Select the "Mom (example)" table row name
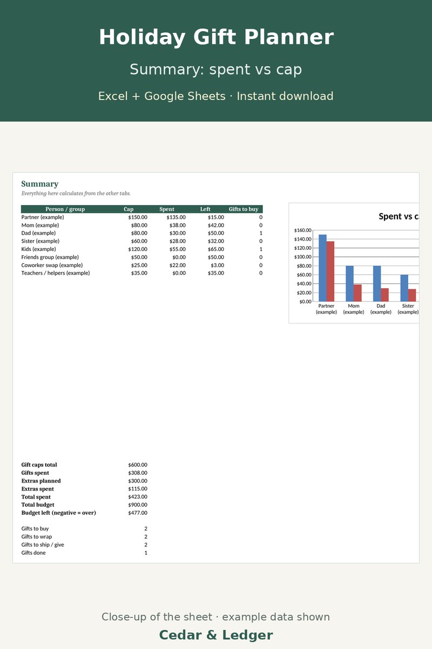Screen dimensions: 432x649 pyautogui.click(x=40, y=225)
